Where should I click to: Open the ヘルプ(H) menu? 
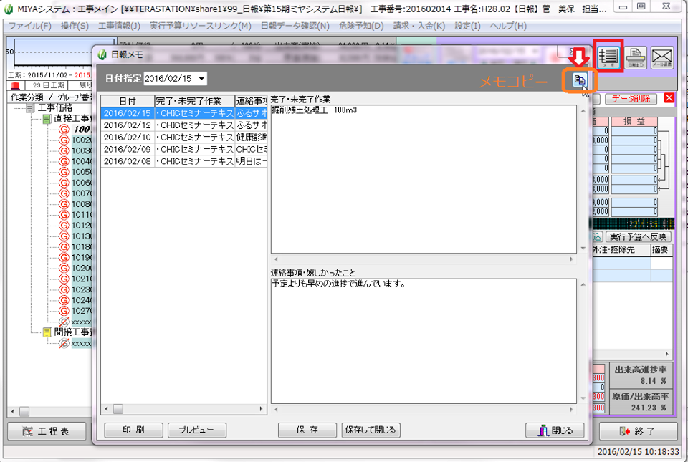point(508,26)
